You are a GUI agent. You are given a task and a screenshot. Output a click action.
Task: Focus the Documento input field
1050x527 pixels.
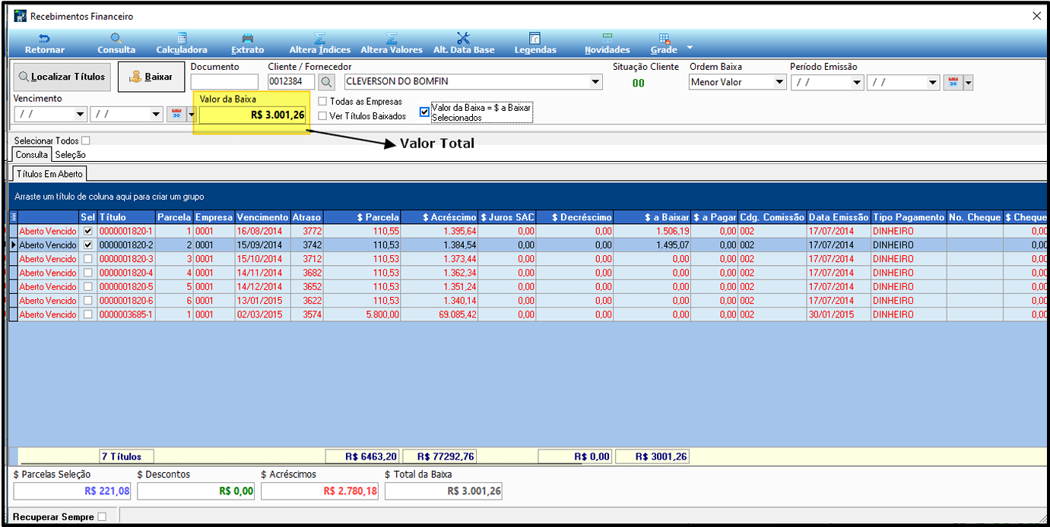pyautogui.click(x=224, y=82)
